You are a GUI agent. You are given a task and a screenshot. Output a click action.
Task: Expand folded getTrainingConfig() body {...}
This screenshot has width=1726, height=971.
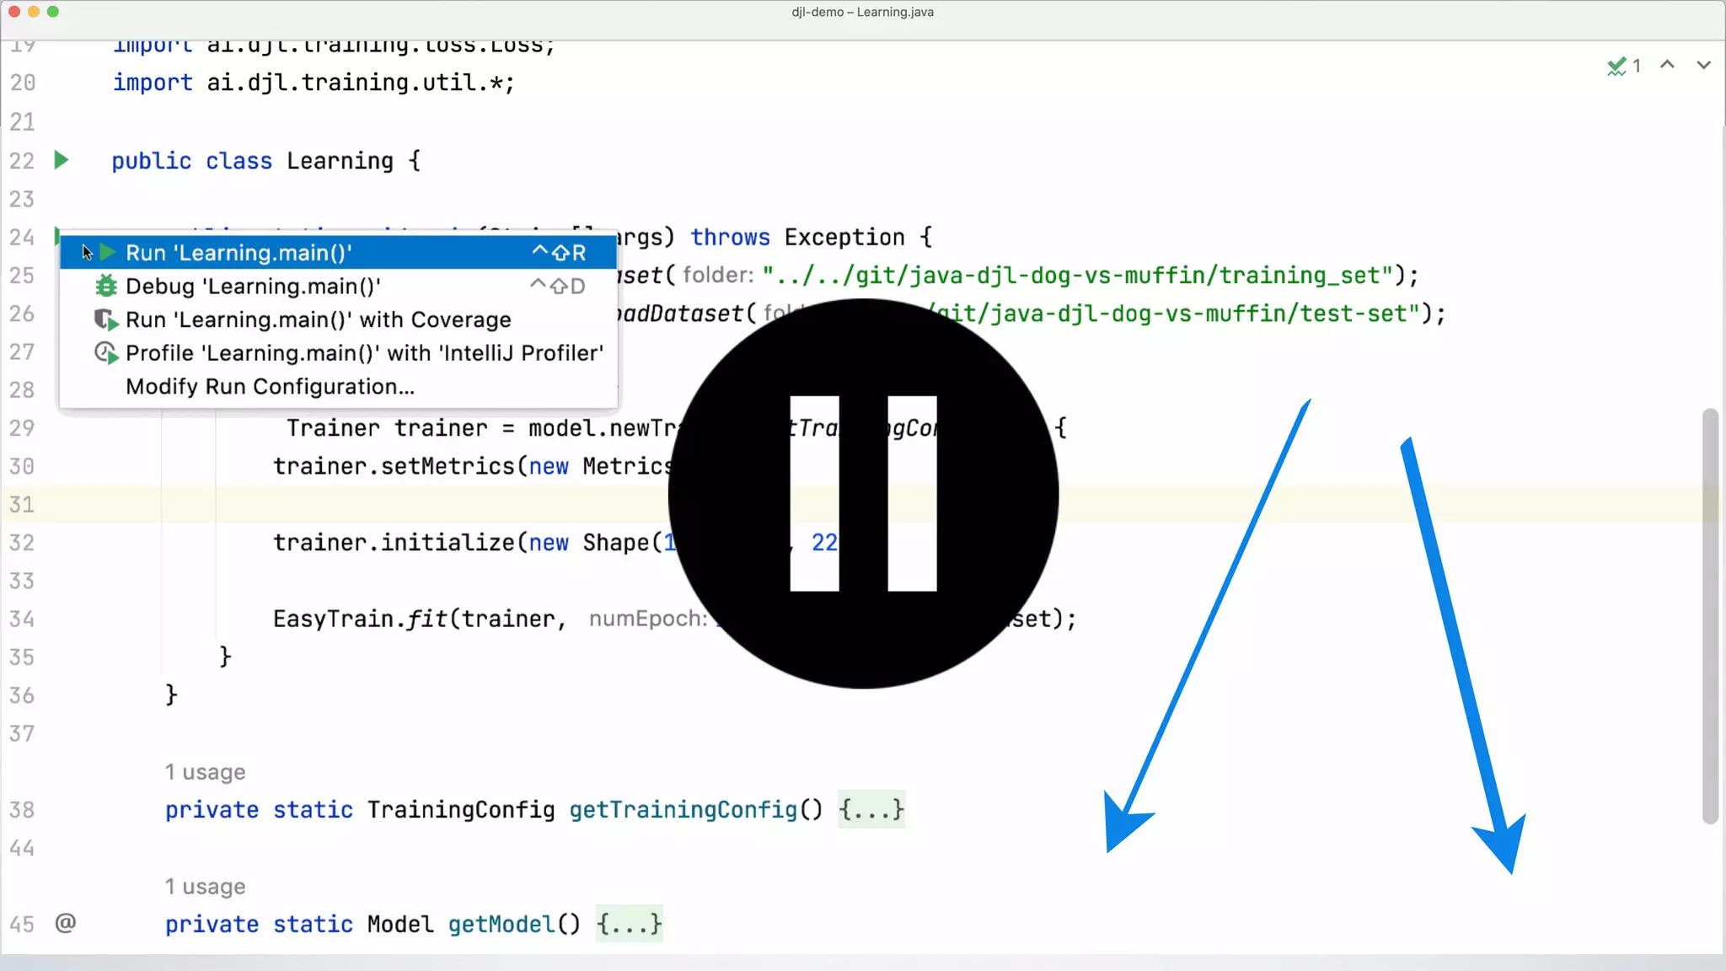click(x=871, y=809)
